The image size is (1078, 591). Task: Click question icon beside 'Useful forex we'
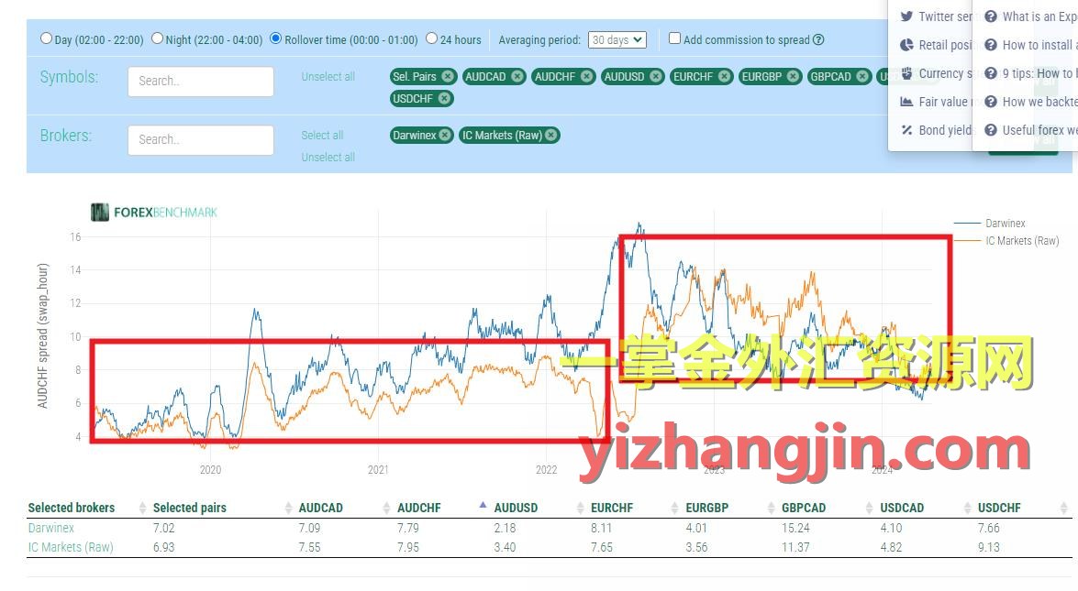[991, 130]
